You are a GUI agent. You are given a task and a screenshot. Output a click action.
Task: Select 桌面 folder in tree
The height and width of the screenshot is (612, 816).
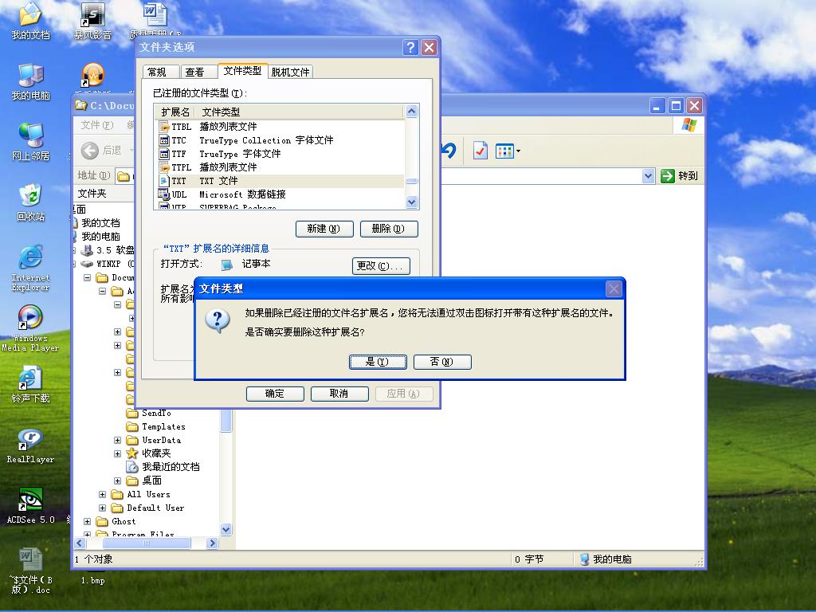[x=144, y=481]
